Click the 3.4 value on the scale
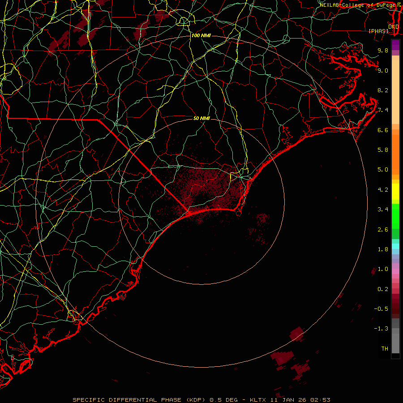The width and height of the screenshot is (403, 403). [383, 210]
